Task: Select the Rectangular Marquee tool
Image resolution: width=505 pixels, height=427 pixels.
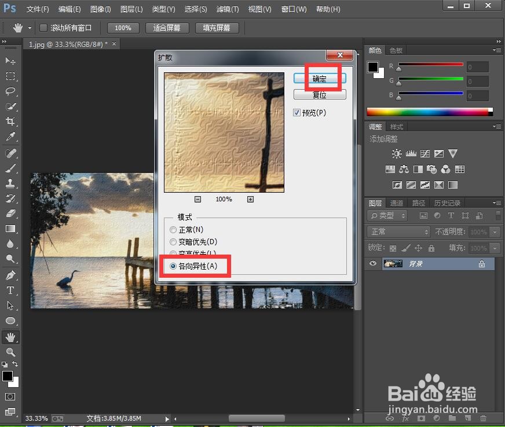Action: [10, 76]
